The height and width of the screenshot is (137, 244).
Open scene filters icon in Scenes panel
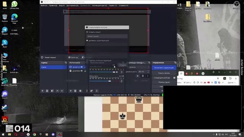(52, 91)
